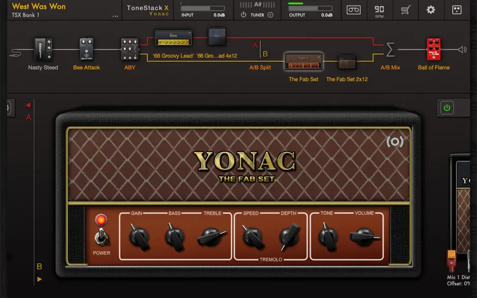The height and width of the screenshot is (298, 477).
Task: Click the red chain A label
Action: pyautogui.click(x=28, y=117)
